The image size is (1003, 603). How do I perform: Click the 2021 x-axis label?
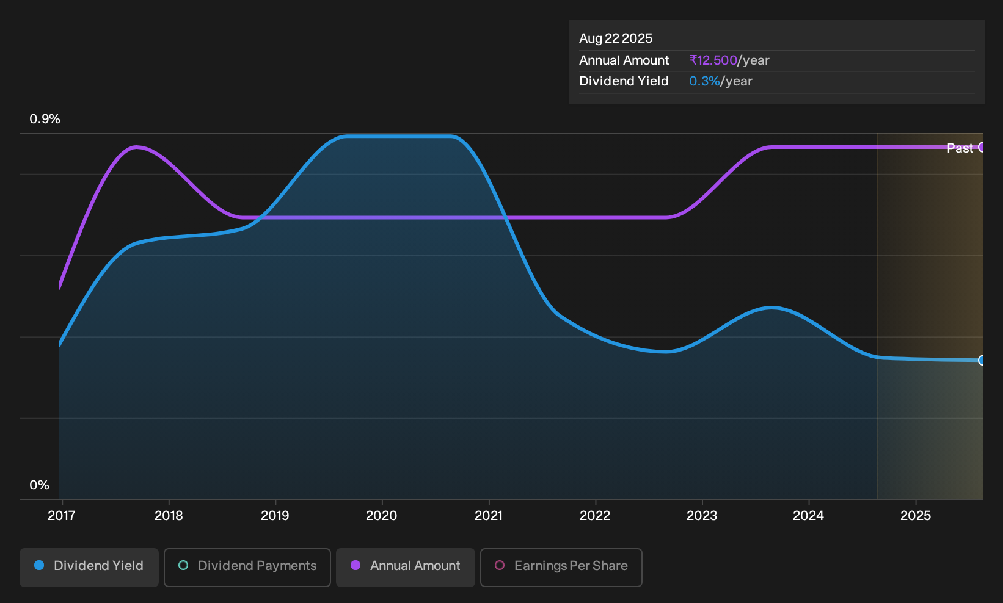[x=489, y=516]
